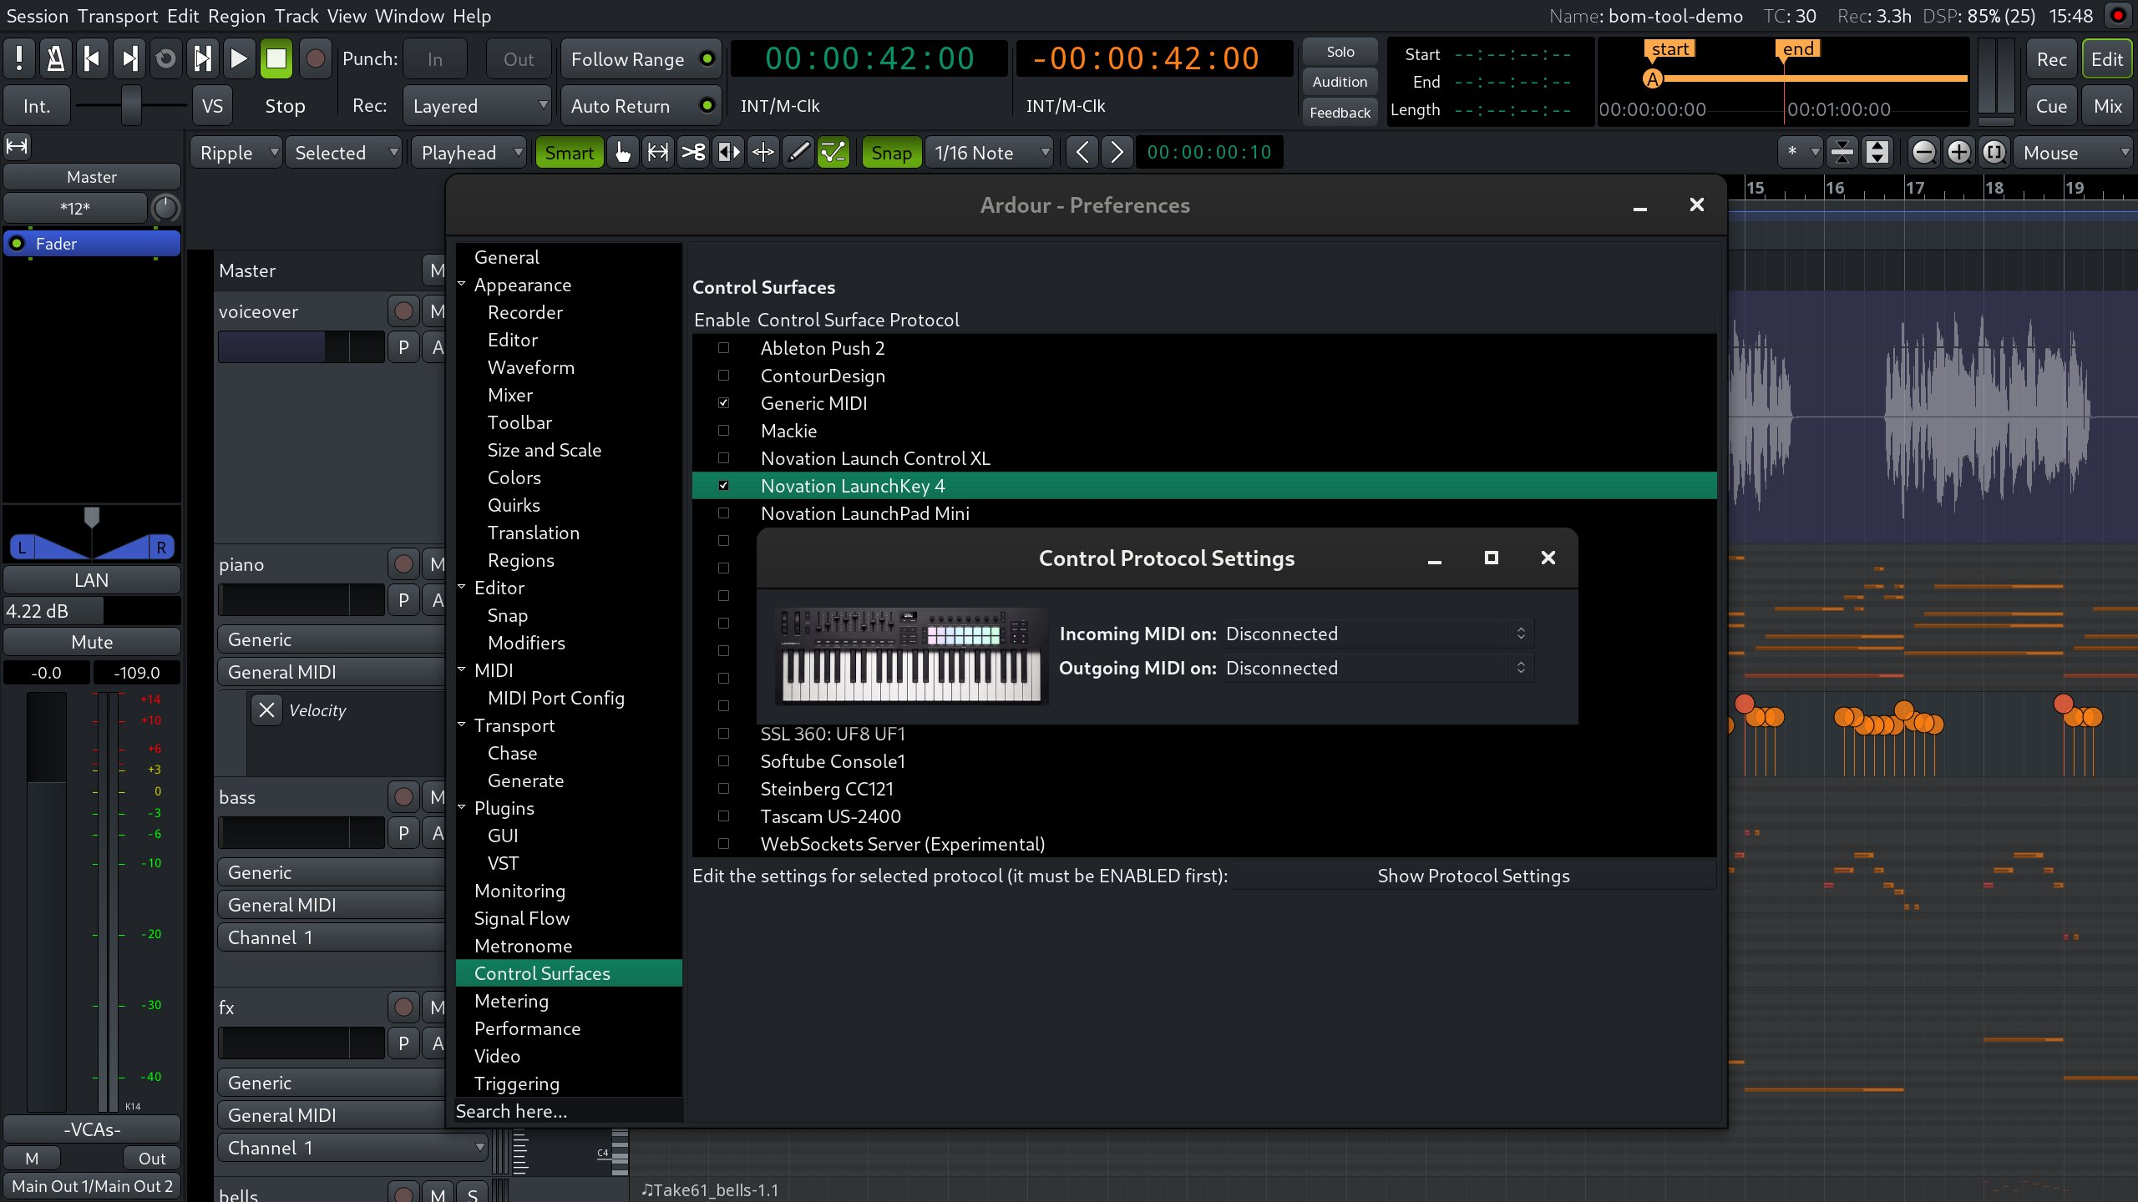
Task: Click Show Protocol Settings button
Action: (x=1473, y=876)
